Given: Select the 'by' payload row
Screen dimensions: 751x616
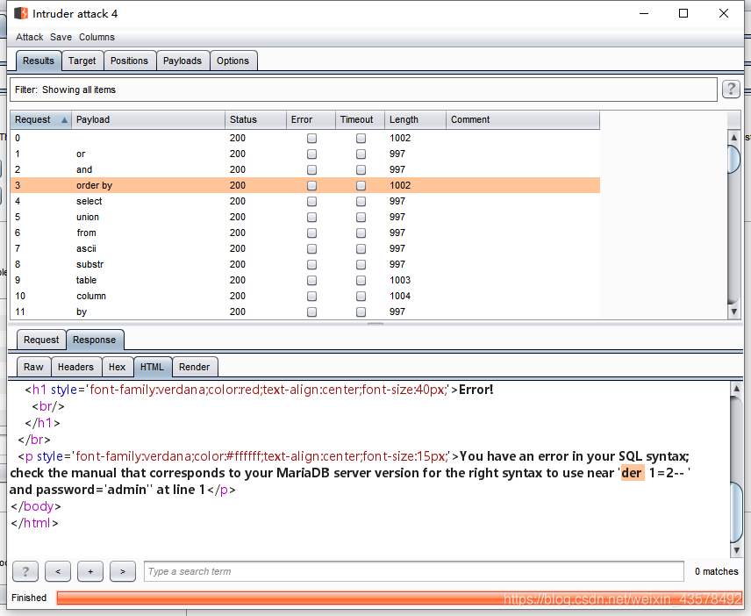Looking at the screenshot, I should (x=305, y=312).
